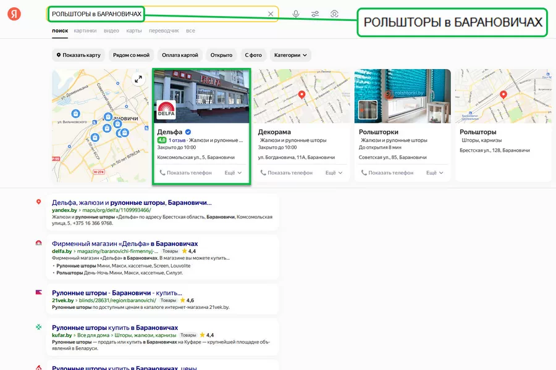Open Фирменный магазин «Дельфа» в Барановичах result
556x370 pixels.
tap(125, 244)
